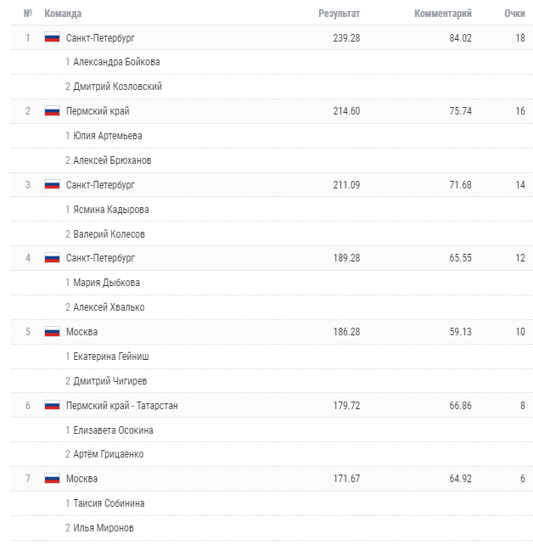Click the result score 239.28
The image size is (533, 545).
[346, 37]
